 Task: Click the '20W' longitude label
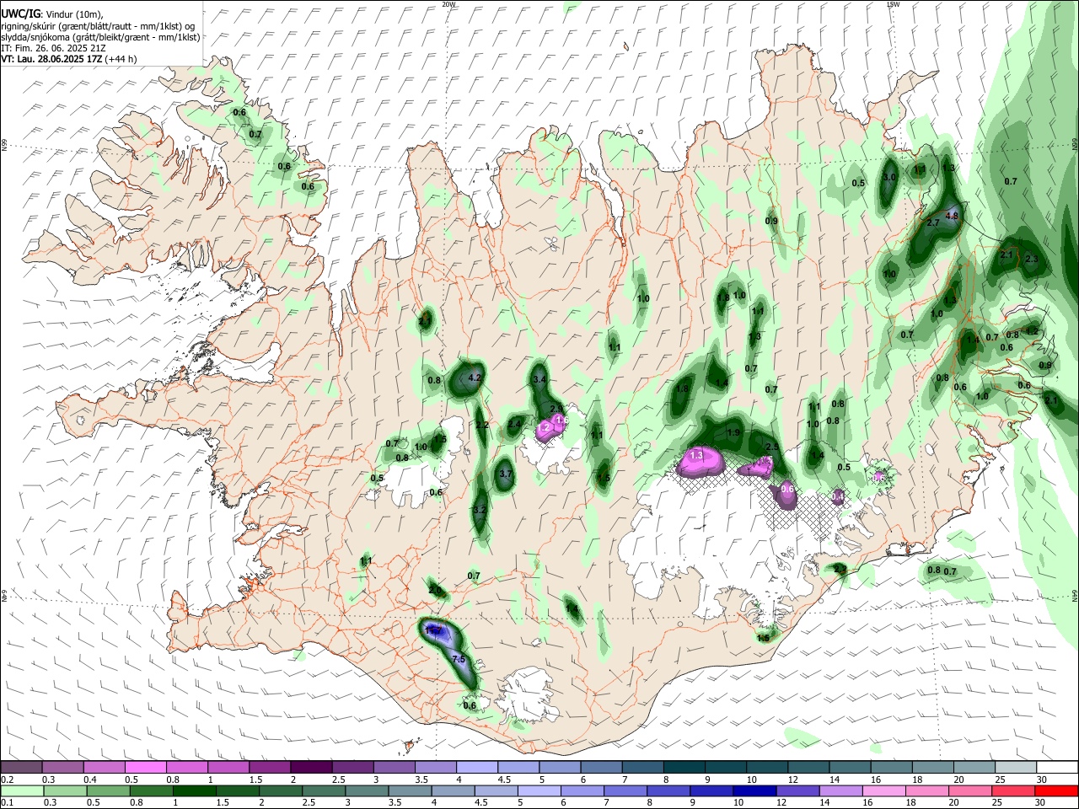click(448, 4)
